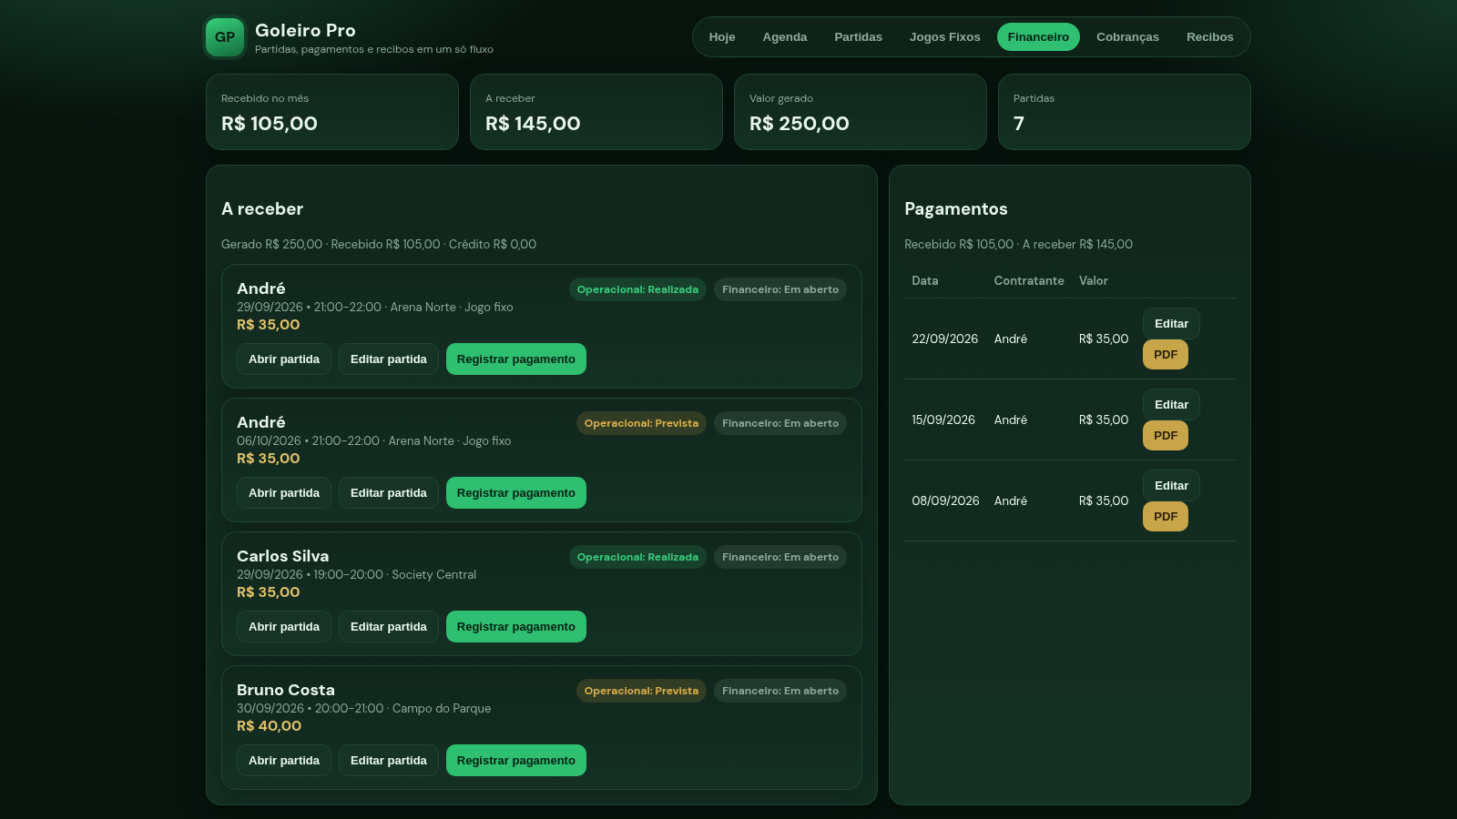1457x819 pixels.
Task: Open the Jogos Fixos tab
Action: (x=945, y=37)
